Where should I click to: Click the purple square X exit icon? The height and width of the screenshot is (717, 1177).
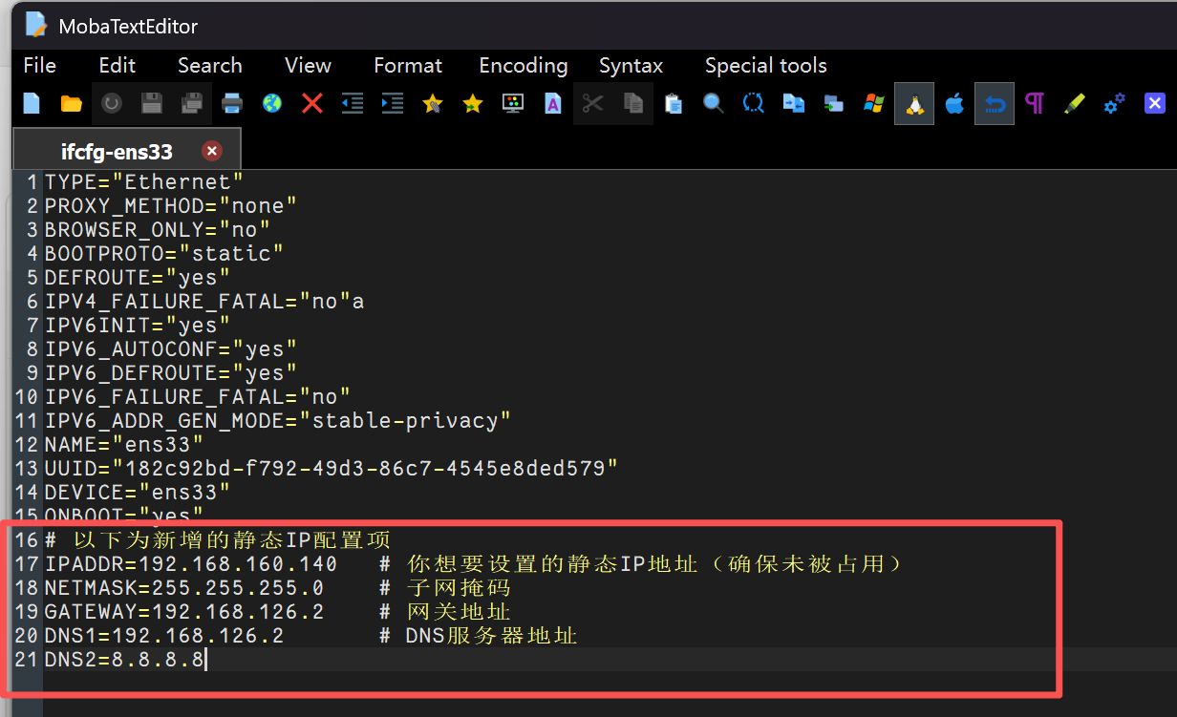coord(1155,103)
